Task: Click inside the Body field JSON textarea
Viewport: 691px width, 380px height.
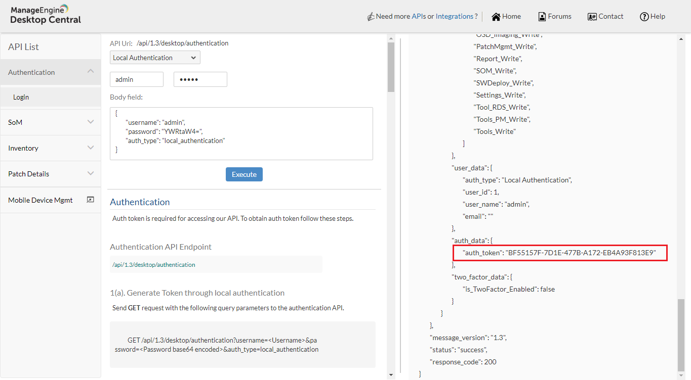Action: click(241, 133)
